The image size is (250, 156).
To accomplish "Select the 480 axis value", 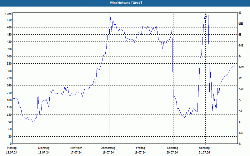I will click(x=9, y=27).
